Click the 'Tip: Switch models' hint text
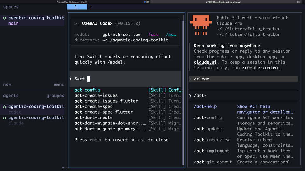Screen dimensions: 305x171 [123, 59]
